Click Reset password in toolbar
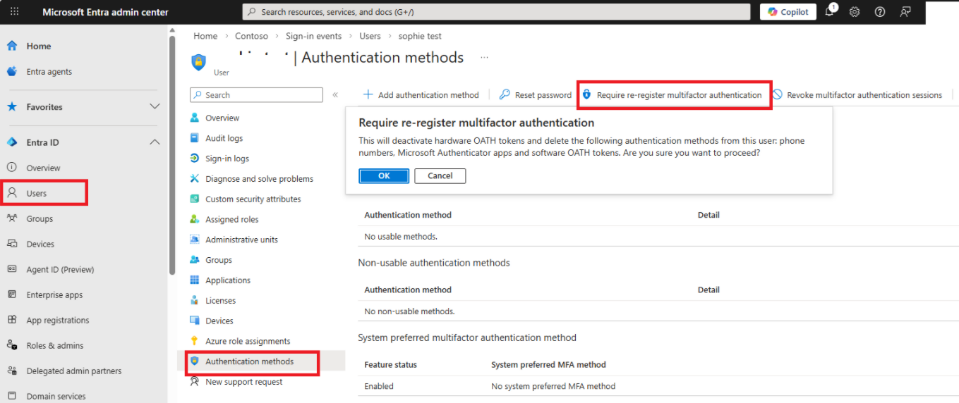The width and height of the screenshot is (959, 403). pos(536,95)
